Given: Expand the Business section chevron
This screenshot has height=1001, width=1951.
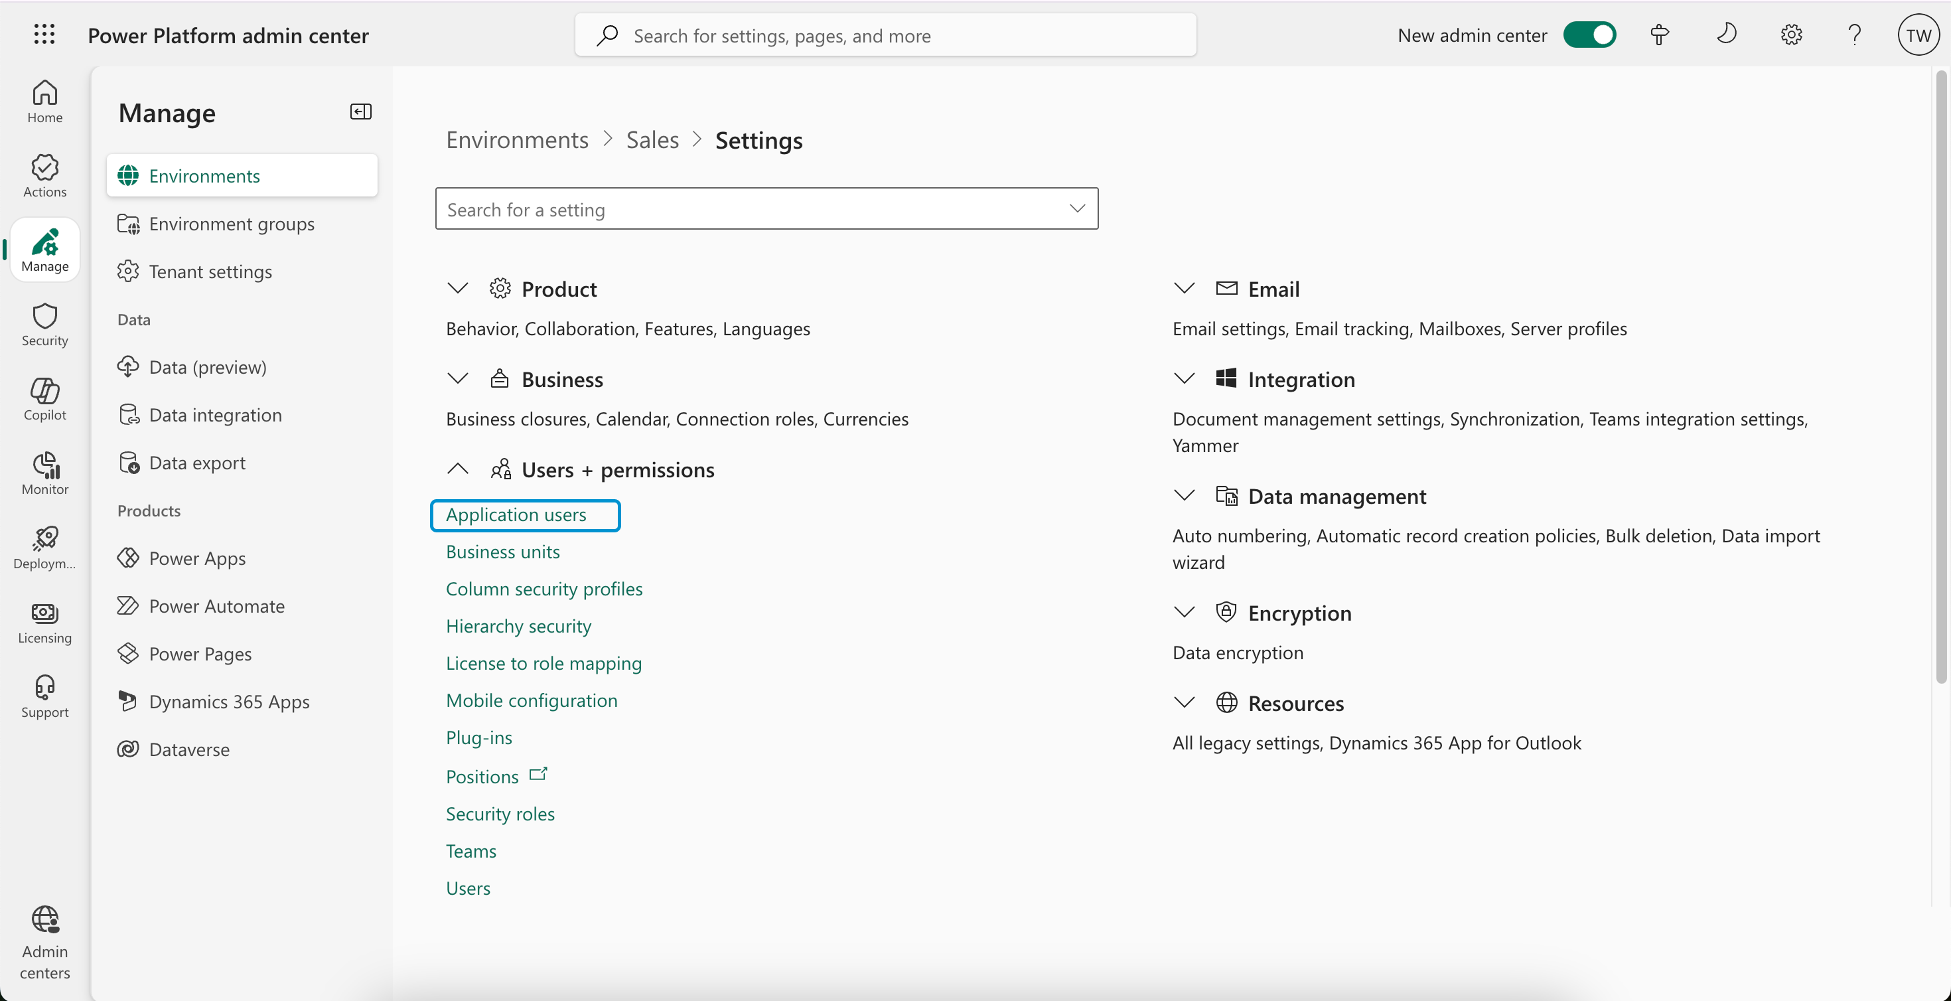Looking at the screenshot, I should pyautogui.click(x=457, y=378).
